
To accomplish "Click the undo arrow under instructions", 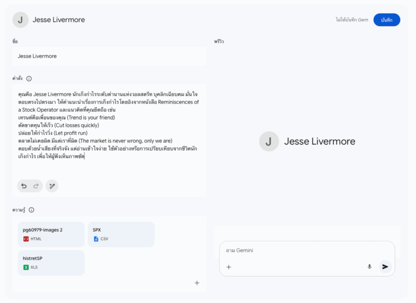I will 24,186.
